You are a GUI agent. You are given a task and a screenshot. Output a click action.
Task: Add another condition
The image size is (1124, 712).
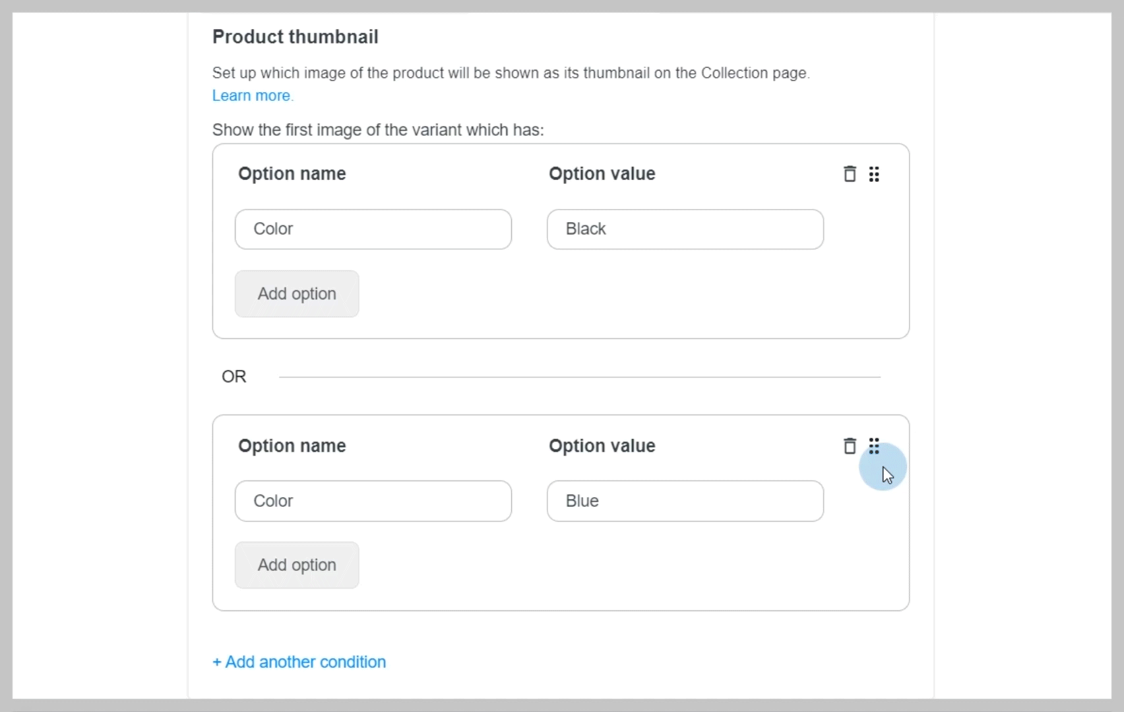tap(299, 662)
